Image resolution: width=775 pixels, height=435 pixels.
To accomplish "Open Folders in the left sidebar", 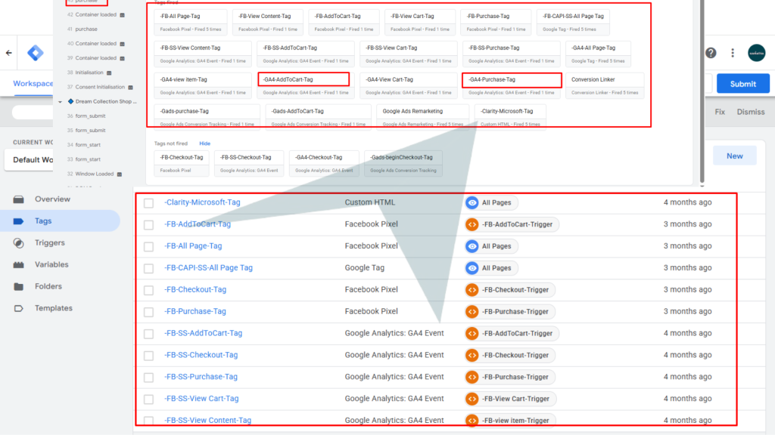I will [48, 286].
